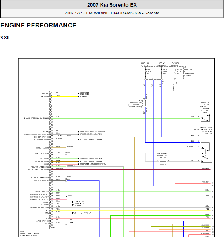Click the BRAKE TEST SW pin label
Image resolution: width=224 pixels, height=237 pixels.
42,148
